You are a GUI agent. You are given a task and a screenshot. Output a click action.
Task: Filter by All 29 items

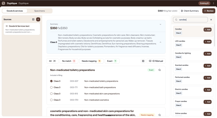(52, 61)
